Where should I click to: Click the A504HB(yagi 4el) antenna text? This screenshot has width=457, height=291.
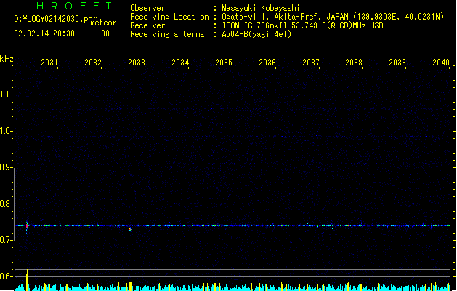[x=256, y=34]
